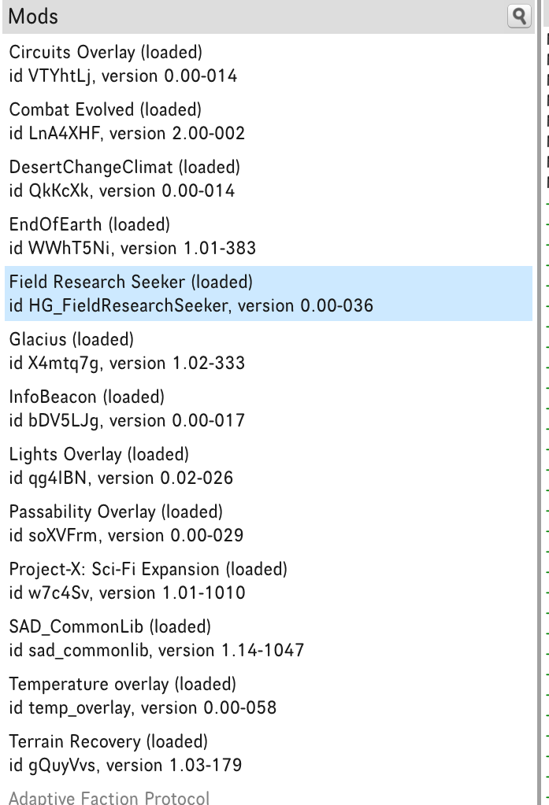Image resolution: width=549 pixels, height=805 pixels.
Task: Click the id sad_commonlib version 1.14-1047 line
Action: pyautogui.click(x=156, y=651)
